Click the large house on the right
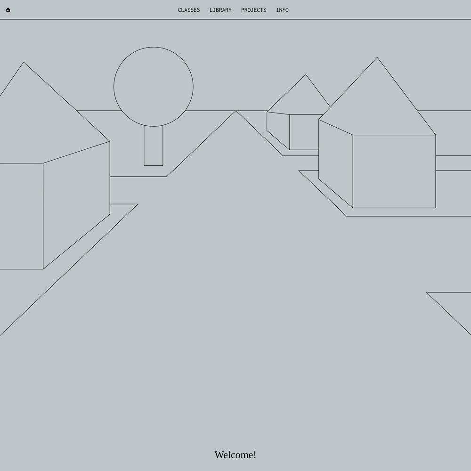The height and width of the screenshot is (471, 471). click(377, 132)
